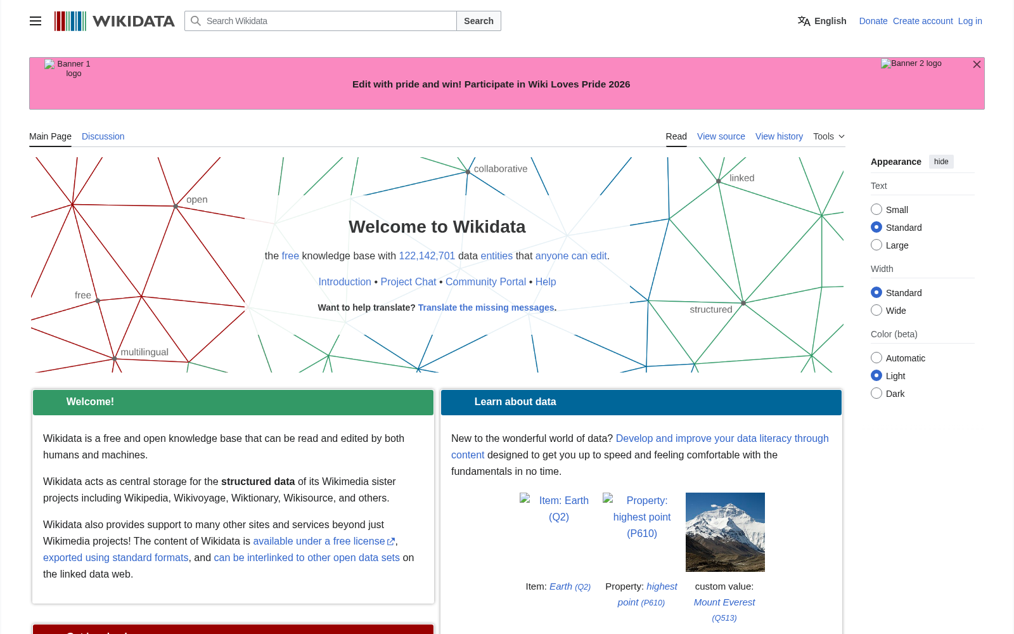Screen dimensions: 1014x634
Task: Close the Wiki Loves Pride banner
Action: click(x=977, y=65)
